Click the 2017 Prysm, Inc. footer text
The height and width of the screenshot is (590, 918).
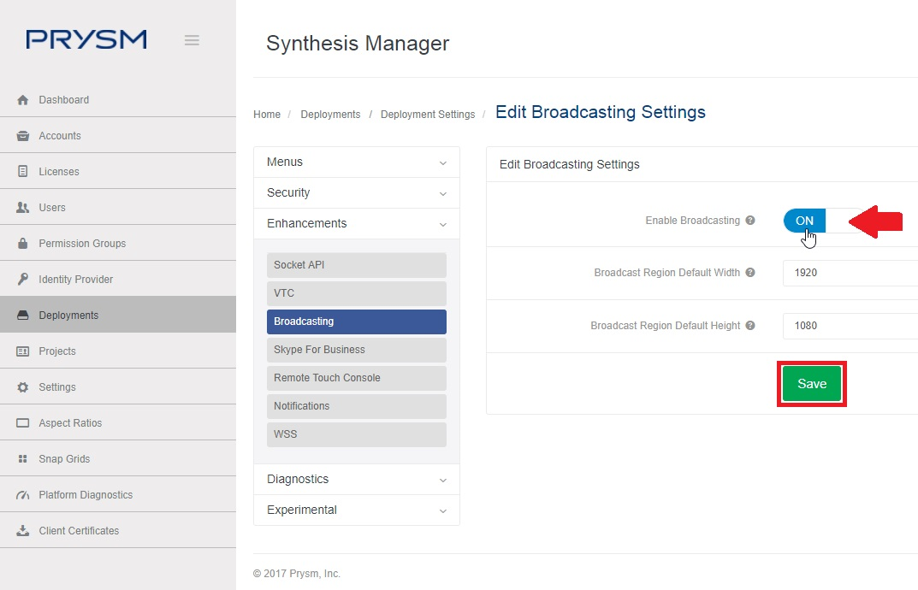(296, 574)
